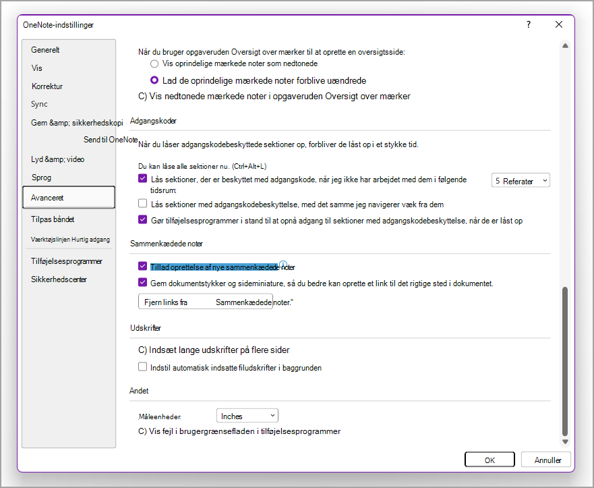The image size is (594, 488).
Task: Uncheck 'Tillad oprettelse af nye sammenkædede noter'
Action: (x=142, y=266)
